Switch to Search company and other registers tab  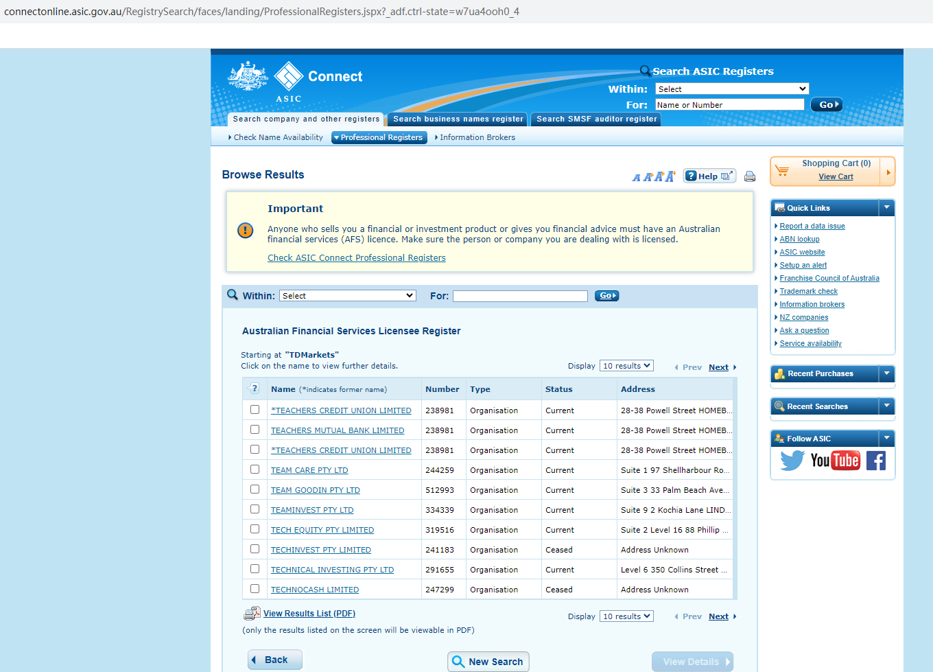point(306,119)
